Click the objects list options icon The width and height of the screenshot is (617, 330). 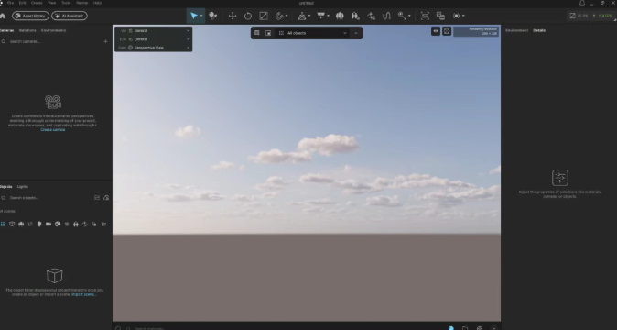coord(97,198)
